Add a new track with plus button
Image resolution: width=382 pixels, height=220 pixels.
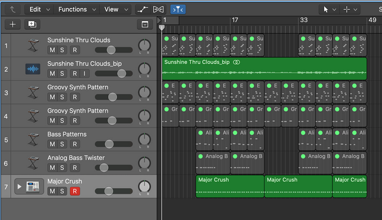tap(13, 24)
